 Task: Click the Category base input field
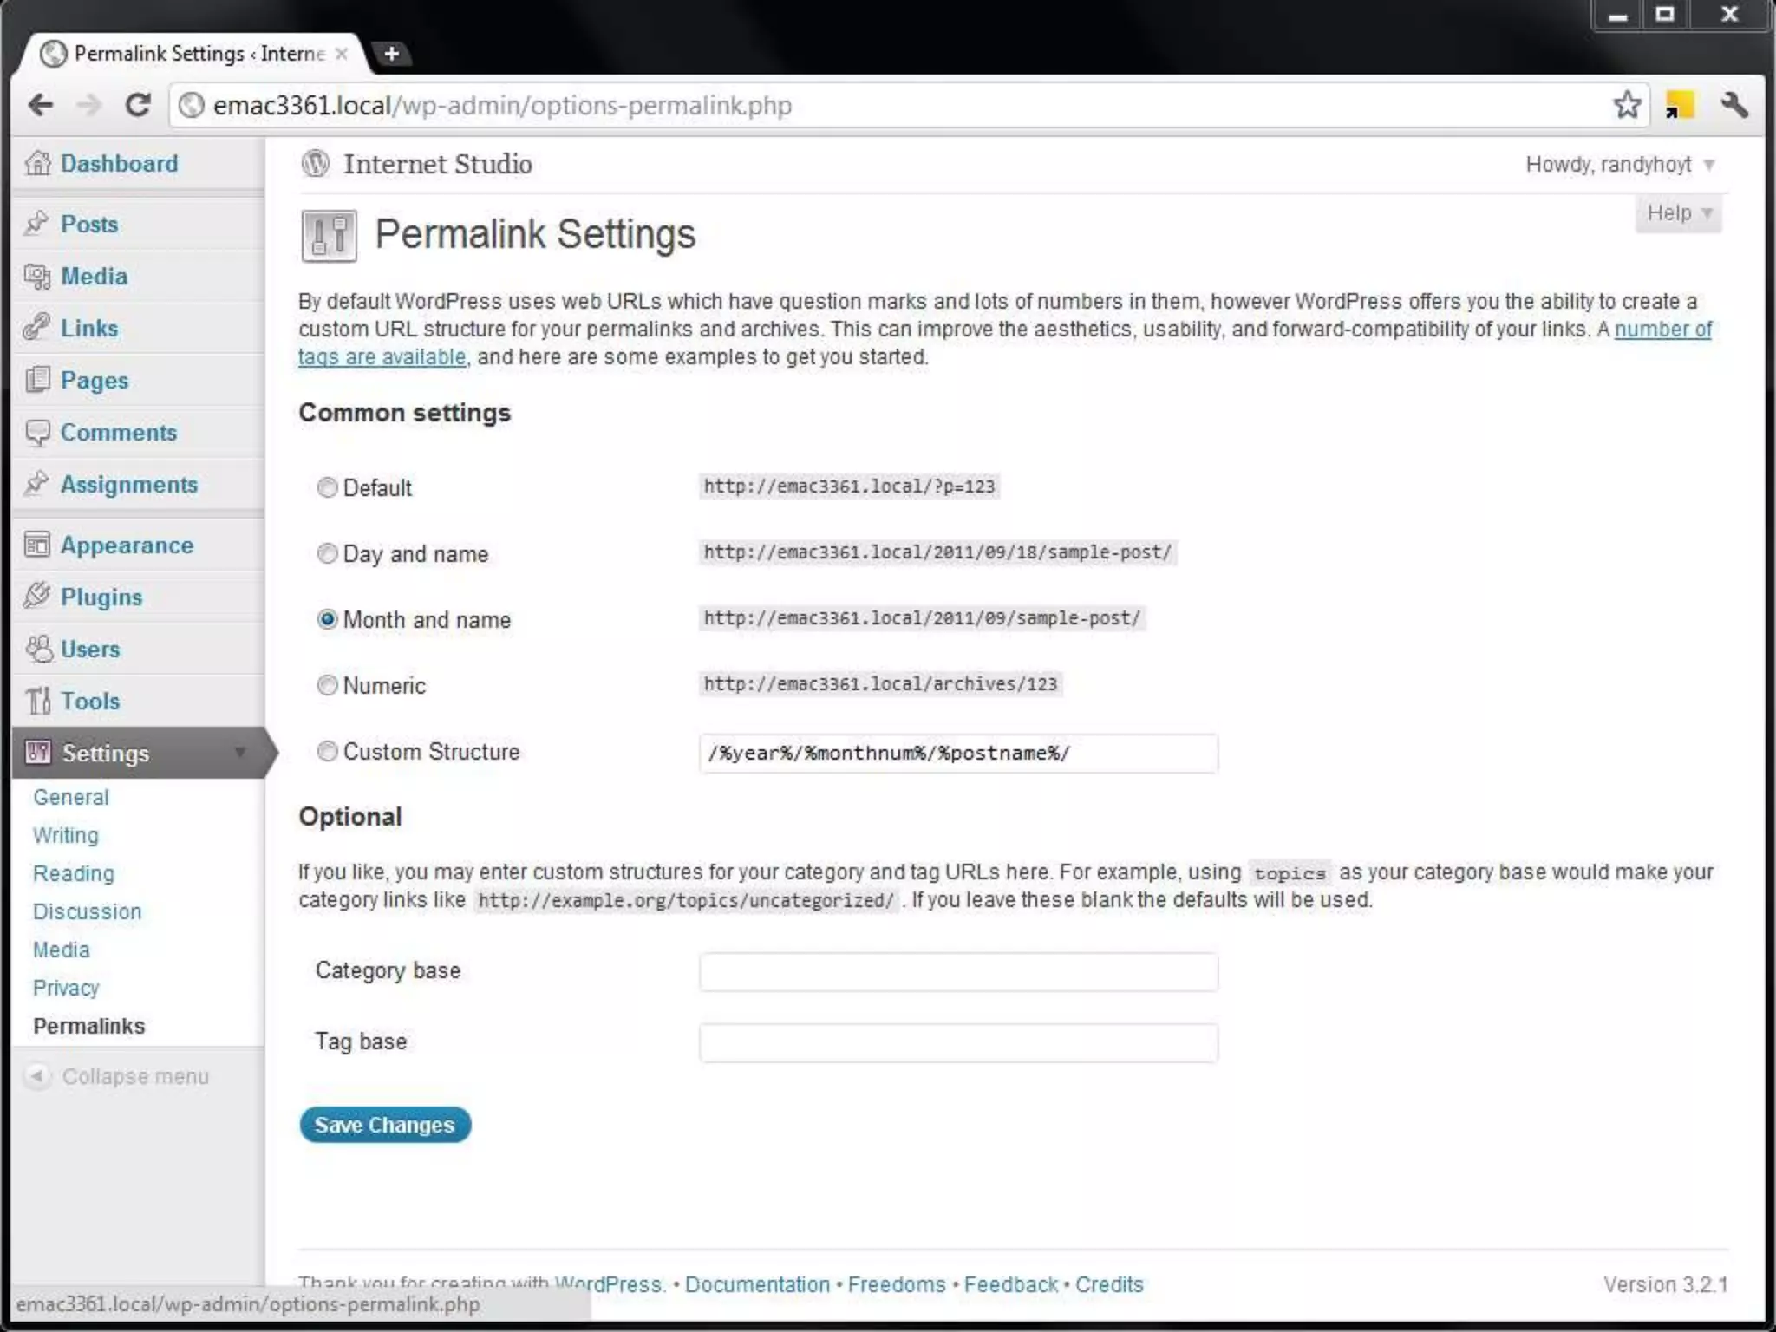[x=958, y=972]
